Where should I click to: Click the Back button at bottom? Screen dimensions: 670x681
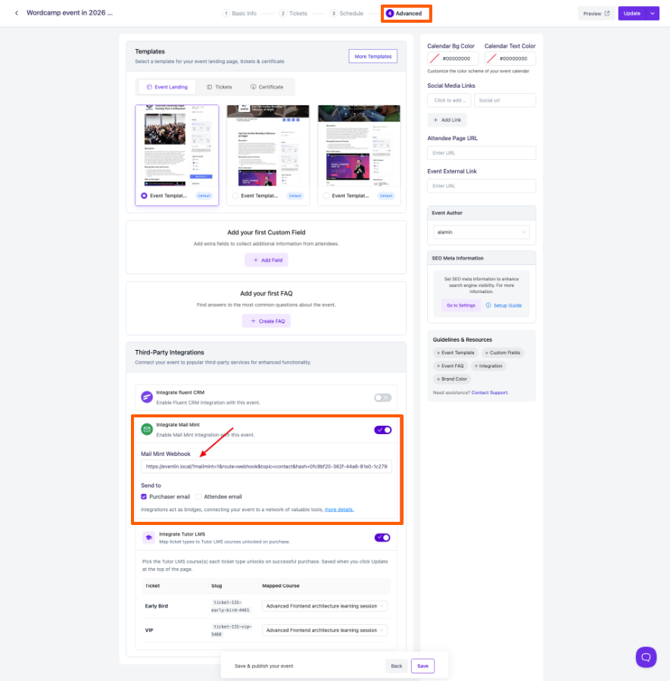[397, 667]
